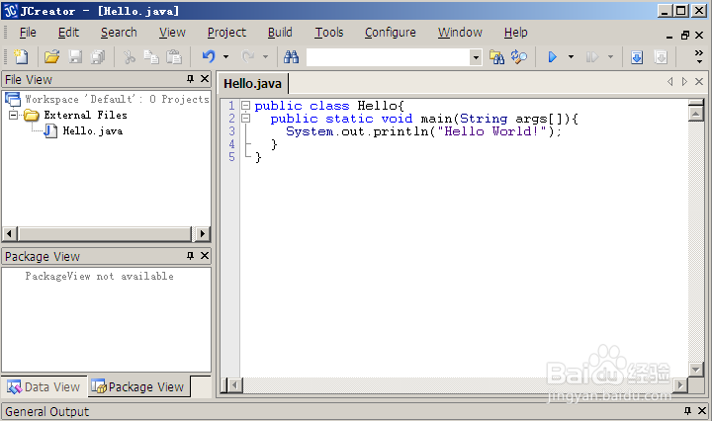Open the search box dropdown arrow
Viewport: 712px width, 421px height.
click(x=476, y=57)
